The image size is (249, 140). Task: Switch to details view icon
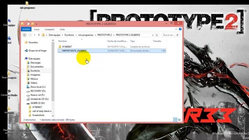(175, 120)
